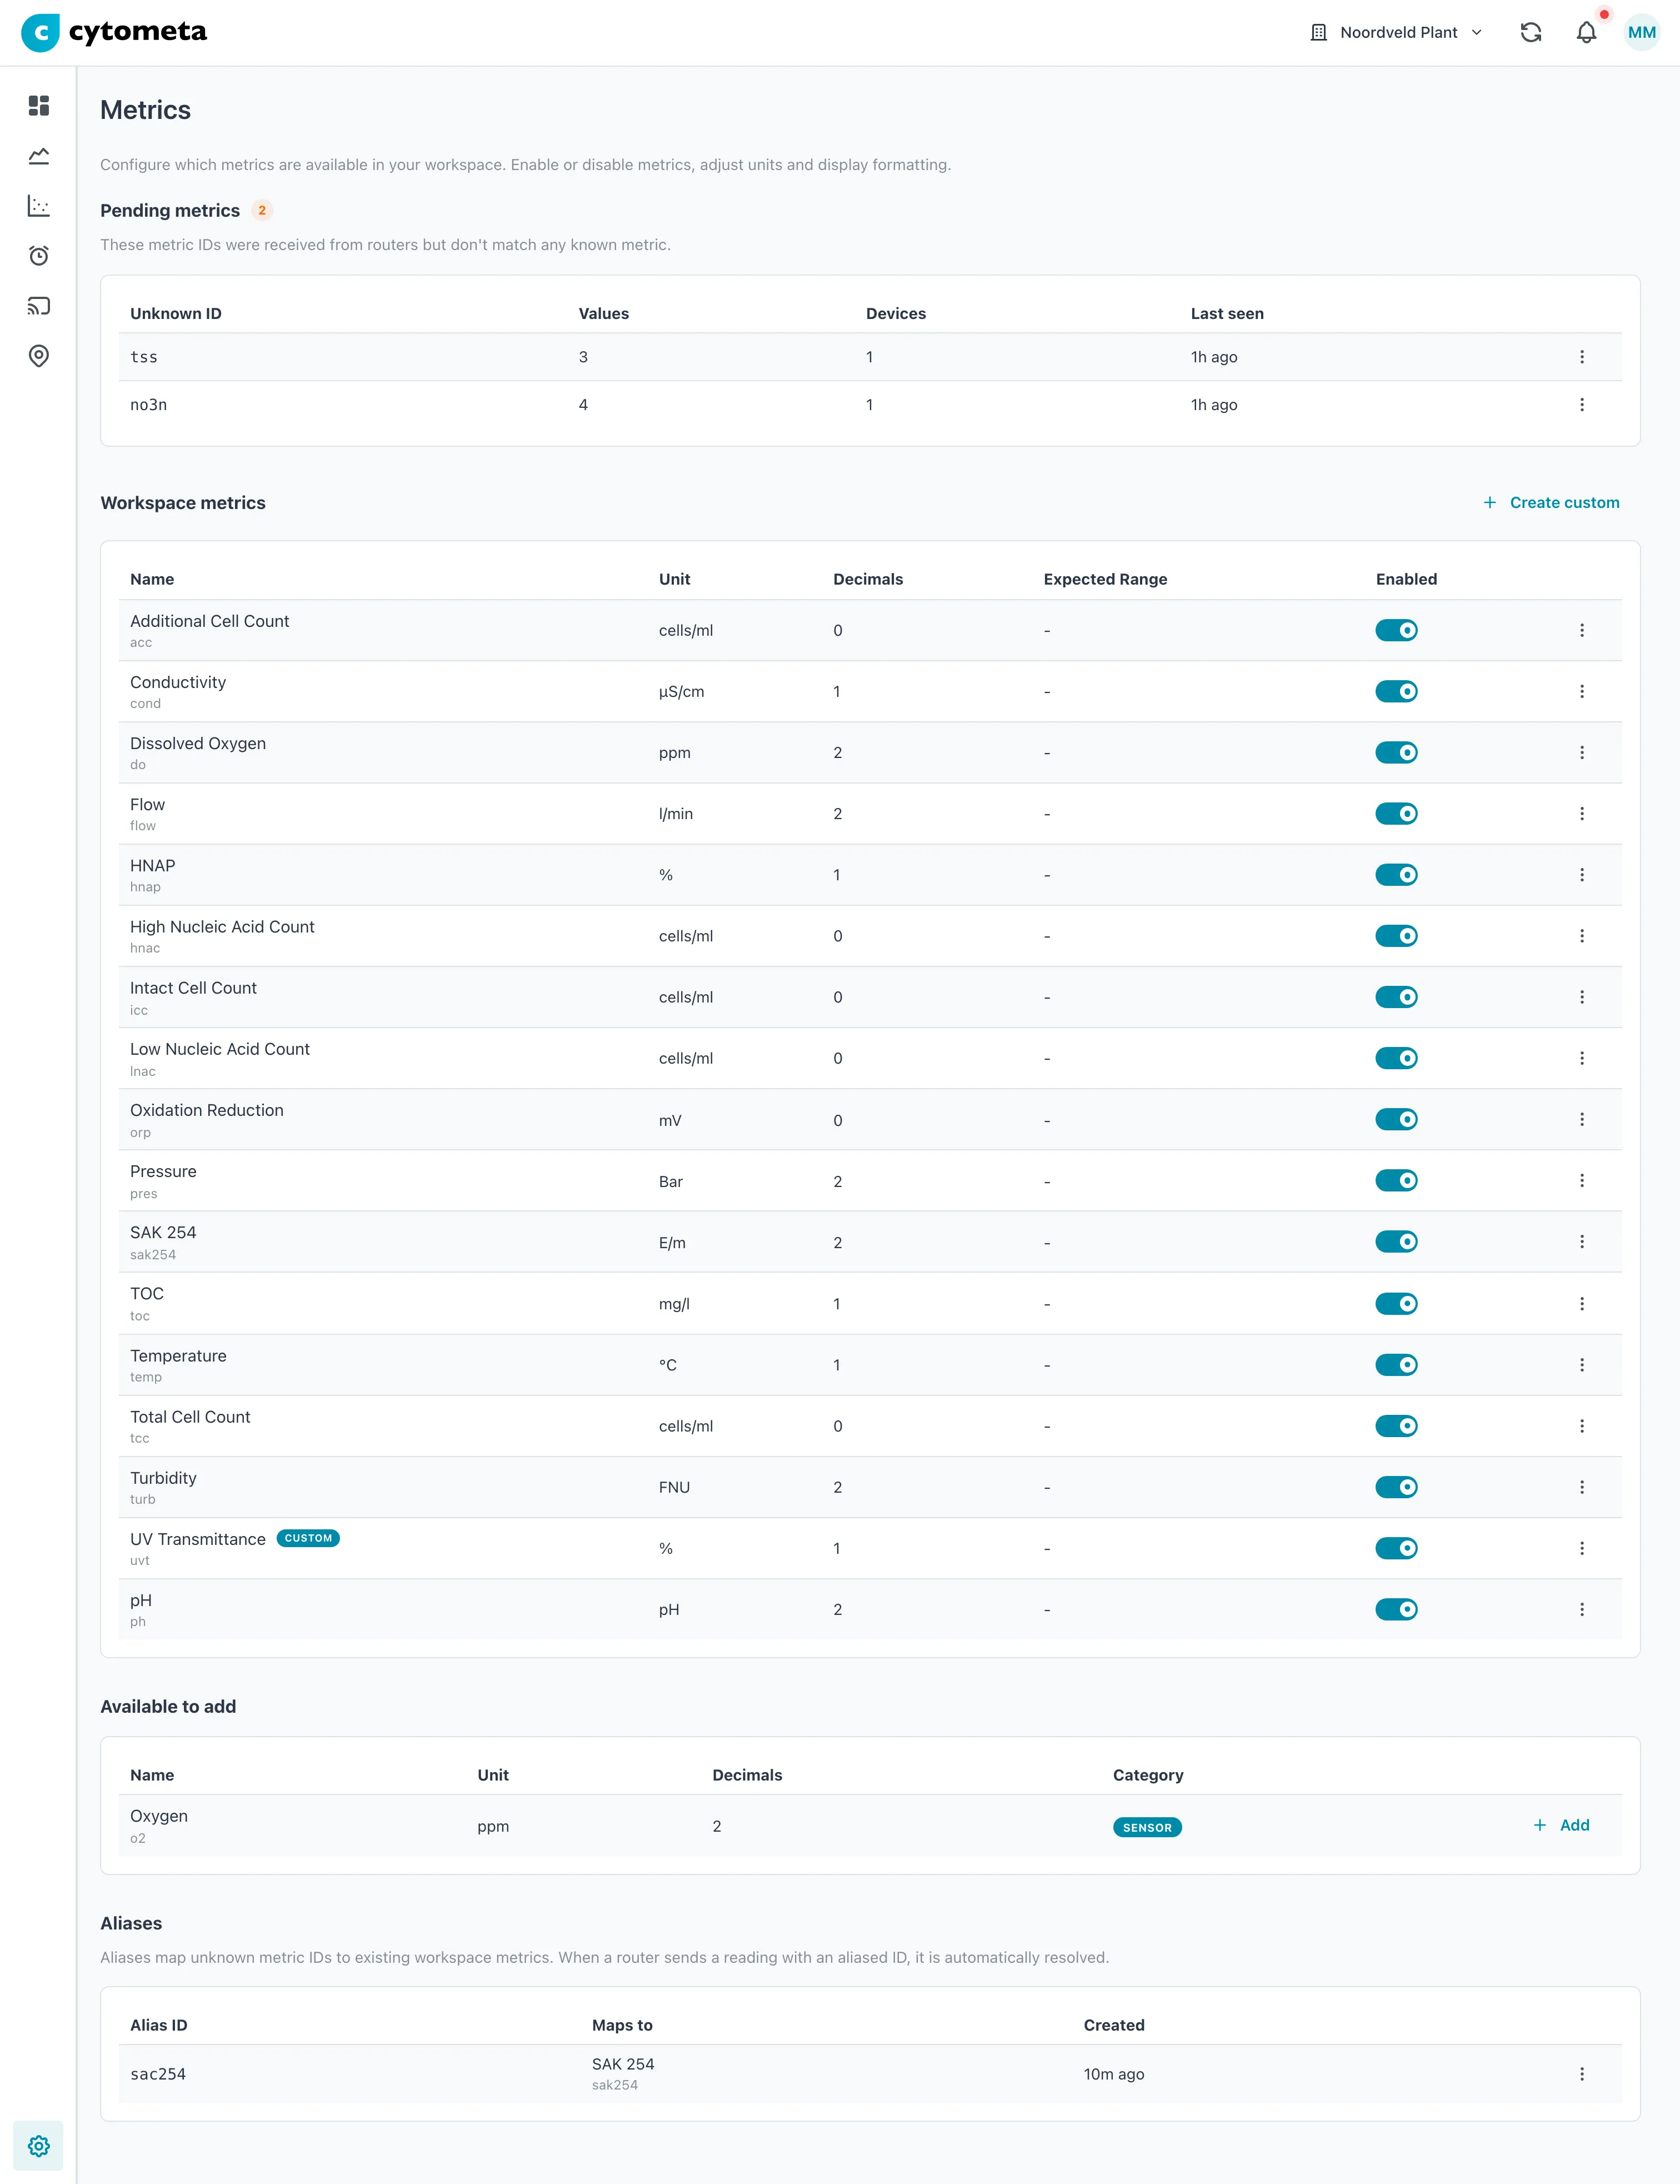Click the µS/cm unit cell
Screen dimensions: 1680x2184
(x=682, y=692)
